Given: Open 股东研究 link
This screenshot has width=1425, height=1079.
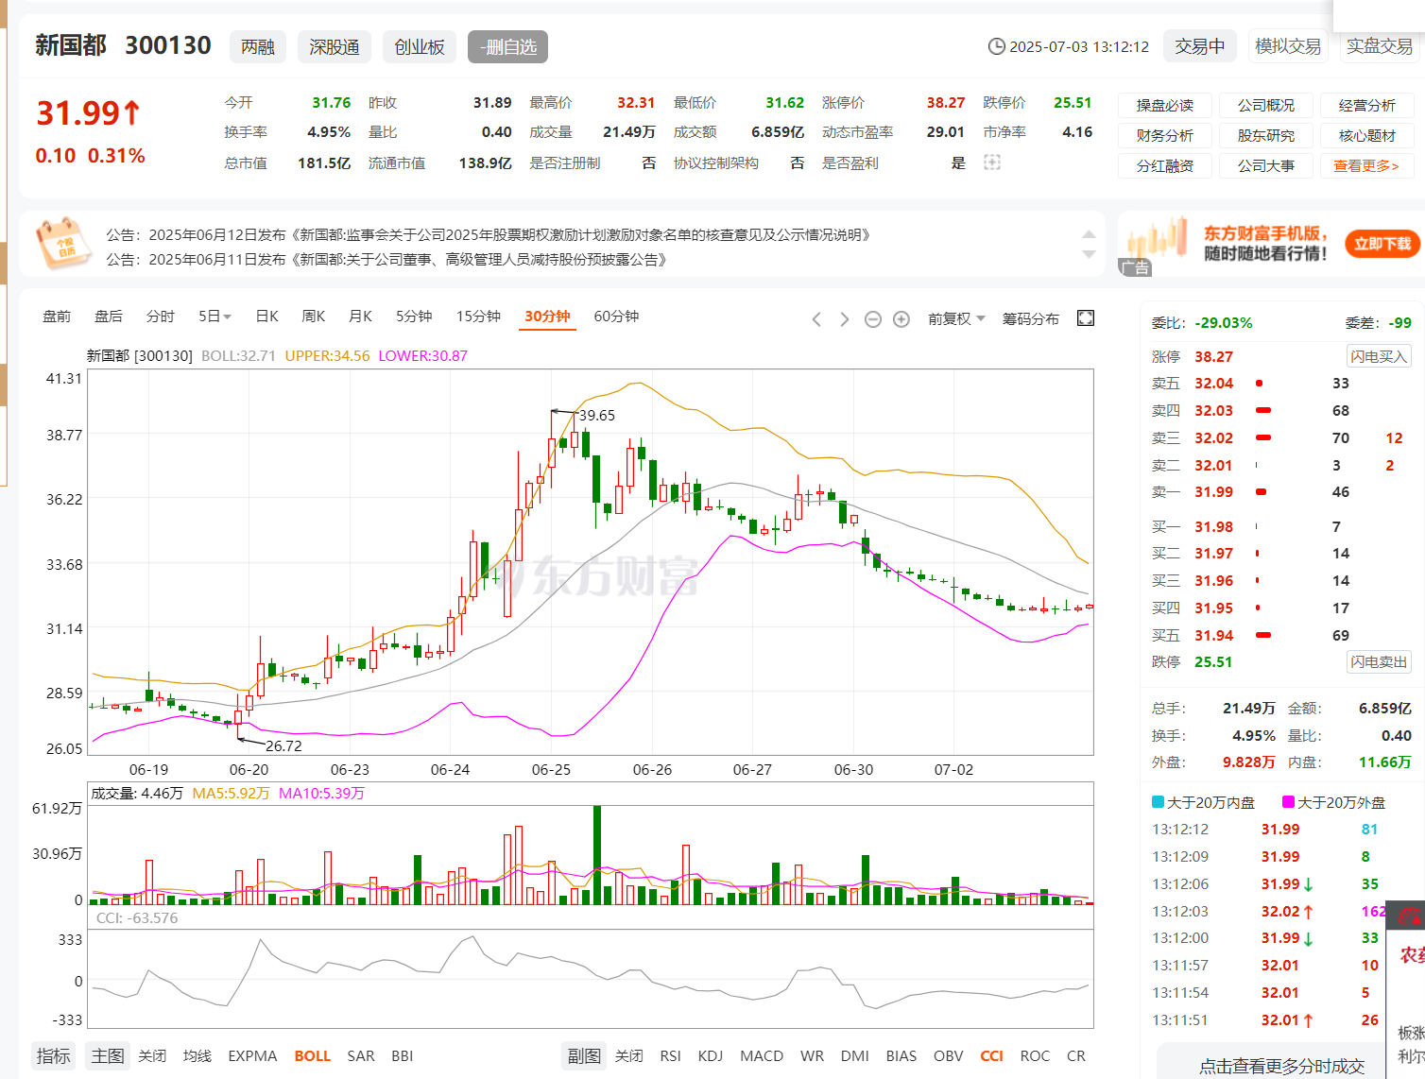Looking at the screenshot, I should [x=1266, y=136].
